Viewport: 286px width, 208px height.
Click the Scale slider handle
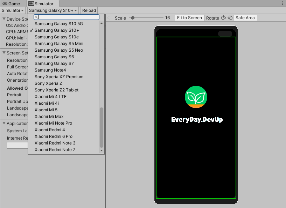coord(133,18)
